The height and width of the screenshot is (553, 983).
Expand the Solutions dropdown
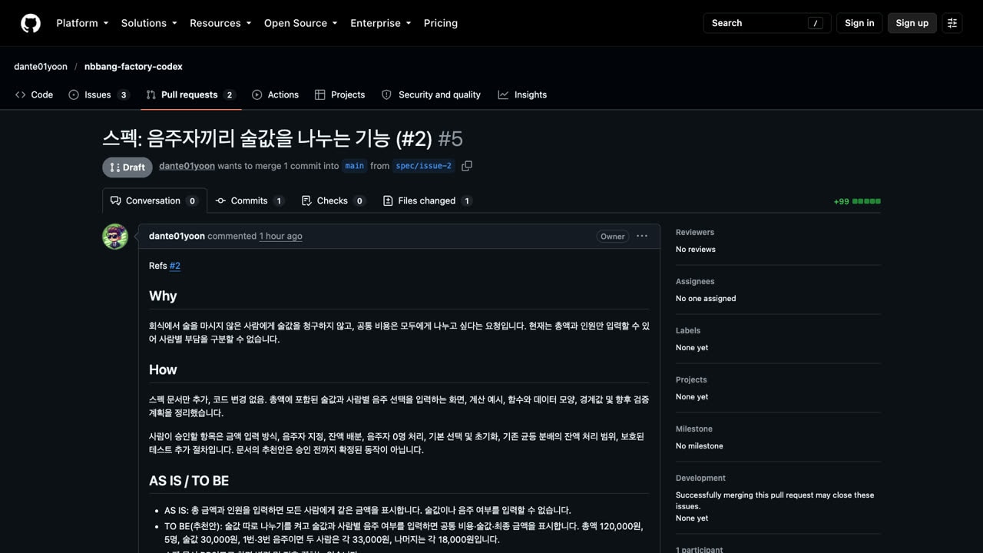pos(149,23)
